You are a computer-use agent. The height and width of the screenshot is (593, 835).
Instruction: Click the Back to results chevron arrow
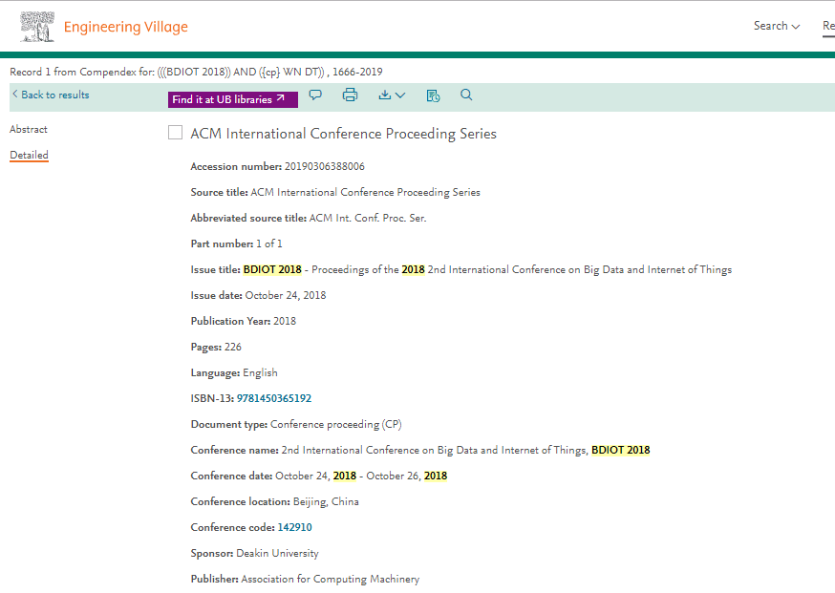pyautogui.click(x=15, y=95)
